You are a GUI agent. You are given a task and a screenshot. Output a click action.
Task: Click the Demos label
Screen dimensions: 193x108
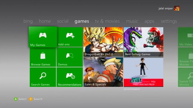[62, 64]
